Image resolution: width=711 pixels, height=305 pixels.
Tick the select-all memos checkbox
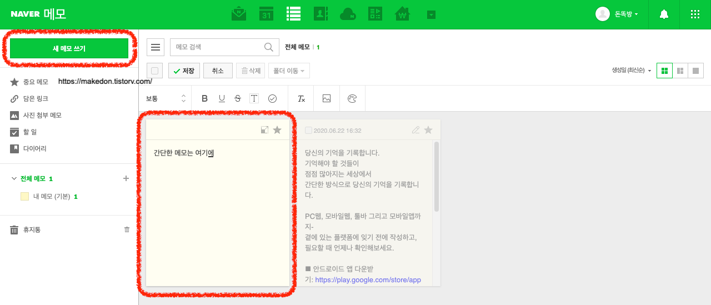[x=155, y=71]
